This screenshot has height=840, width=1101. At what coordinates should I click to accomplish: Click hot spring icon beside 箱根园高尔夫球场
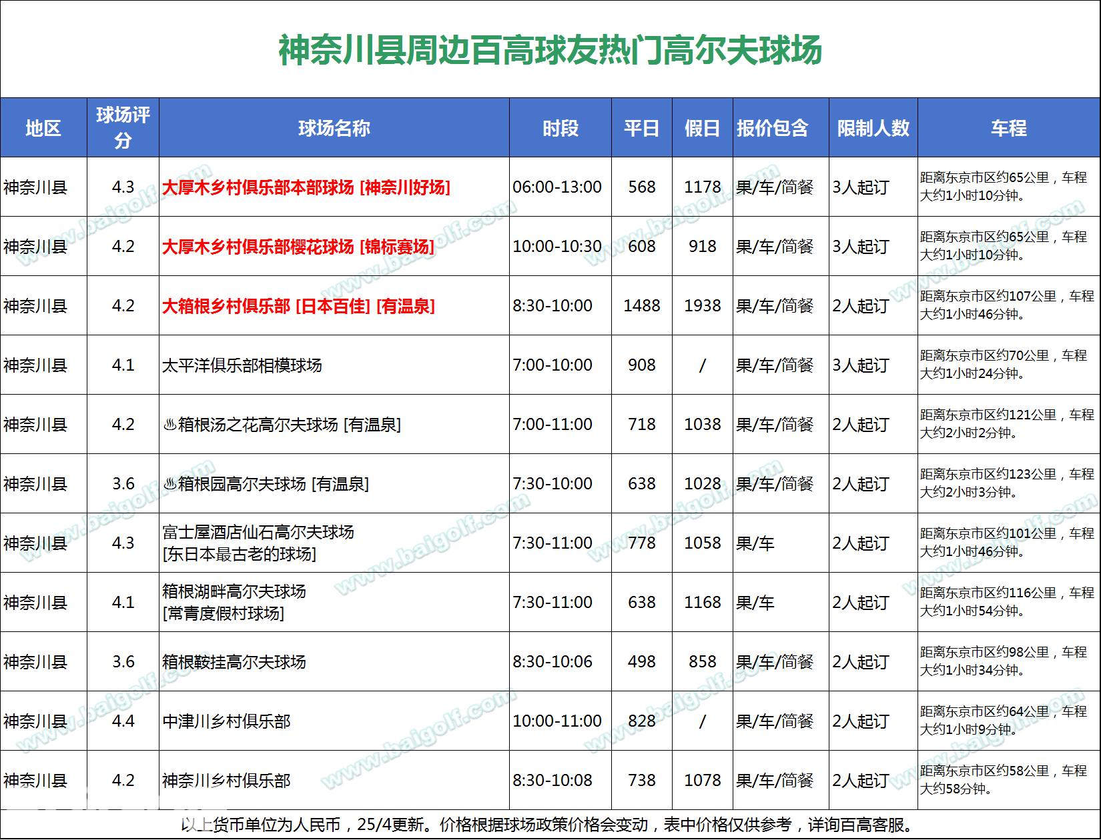coord(169,484)
